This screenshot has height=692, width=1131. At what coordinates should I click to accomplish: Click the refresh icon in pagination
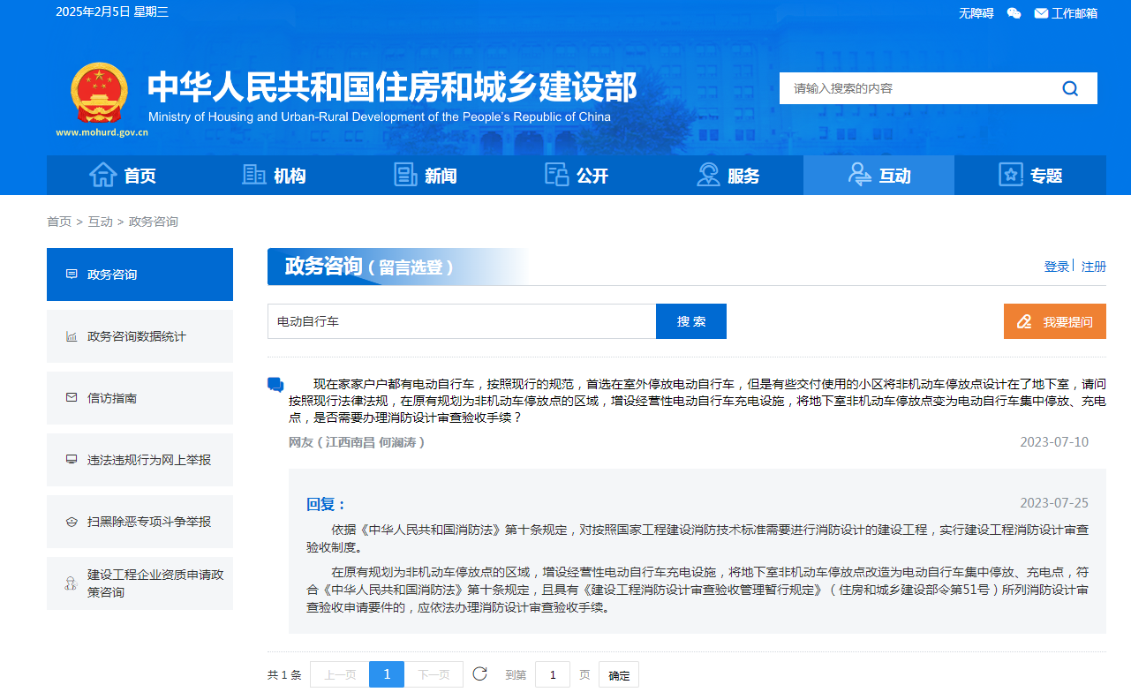click(479, 674)
